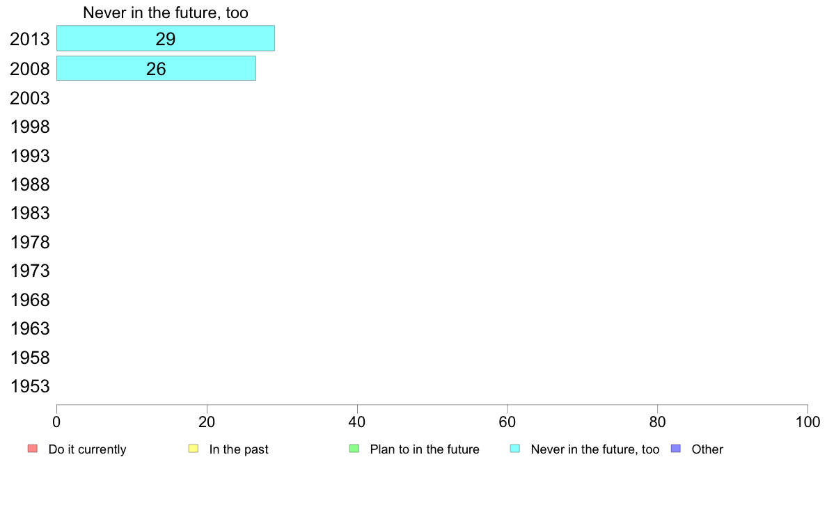This screenshot has width=827, height=512.
Task: Click the red Do it currently swatch
Action: click(33, 449)
